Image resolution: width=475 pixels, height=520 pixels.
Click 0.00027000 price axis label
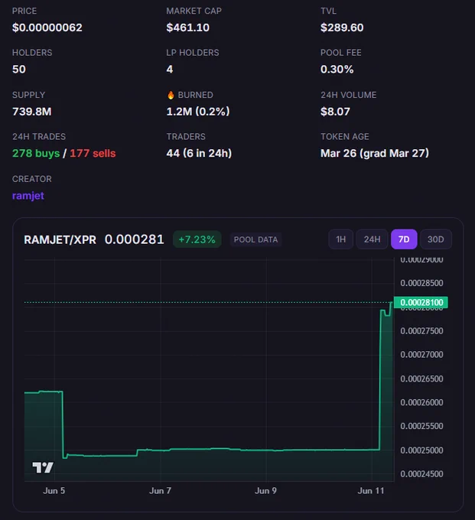coord(421,355)
